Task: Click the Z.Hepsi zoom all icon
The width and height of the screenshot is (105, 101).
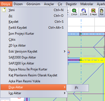Action: coord(93,12)
